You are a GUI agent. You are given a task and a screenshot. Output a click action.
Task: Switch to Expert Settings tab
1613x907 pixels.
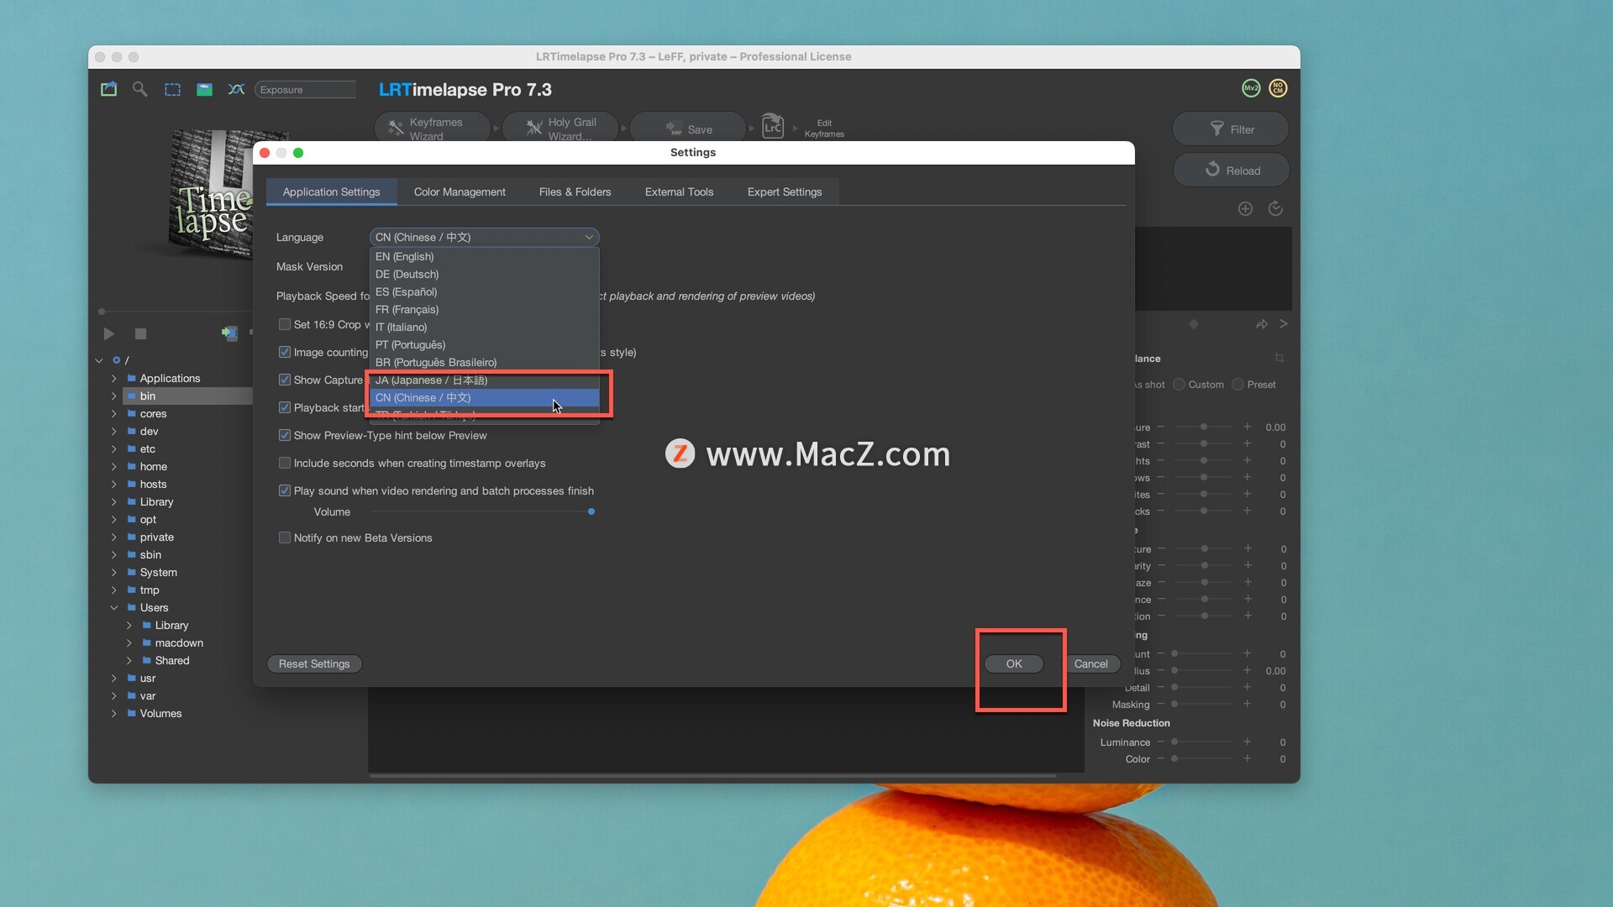[785, 191]
